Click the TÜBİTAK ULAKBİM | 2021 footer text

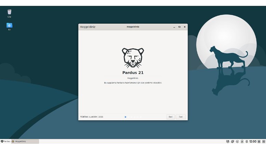pyautogui.click(x=92, y=117)
